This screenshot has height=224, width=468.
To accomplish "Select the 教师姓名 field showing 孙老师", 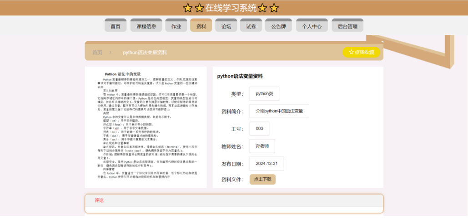I will click(262, 146).
